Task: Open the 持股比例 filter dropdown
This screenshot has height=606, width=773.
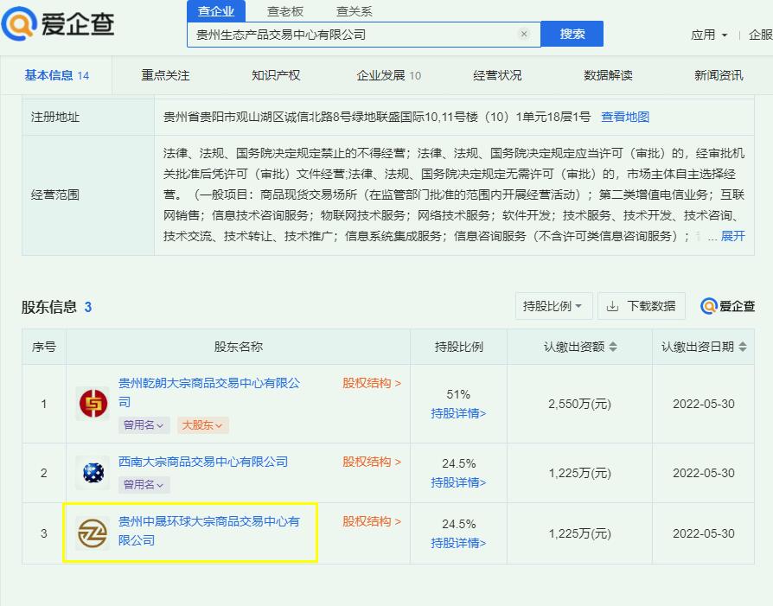Action: (554, 306)
